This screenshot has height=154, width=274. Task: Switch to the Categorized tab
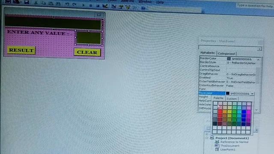(226, 53)
